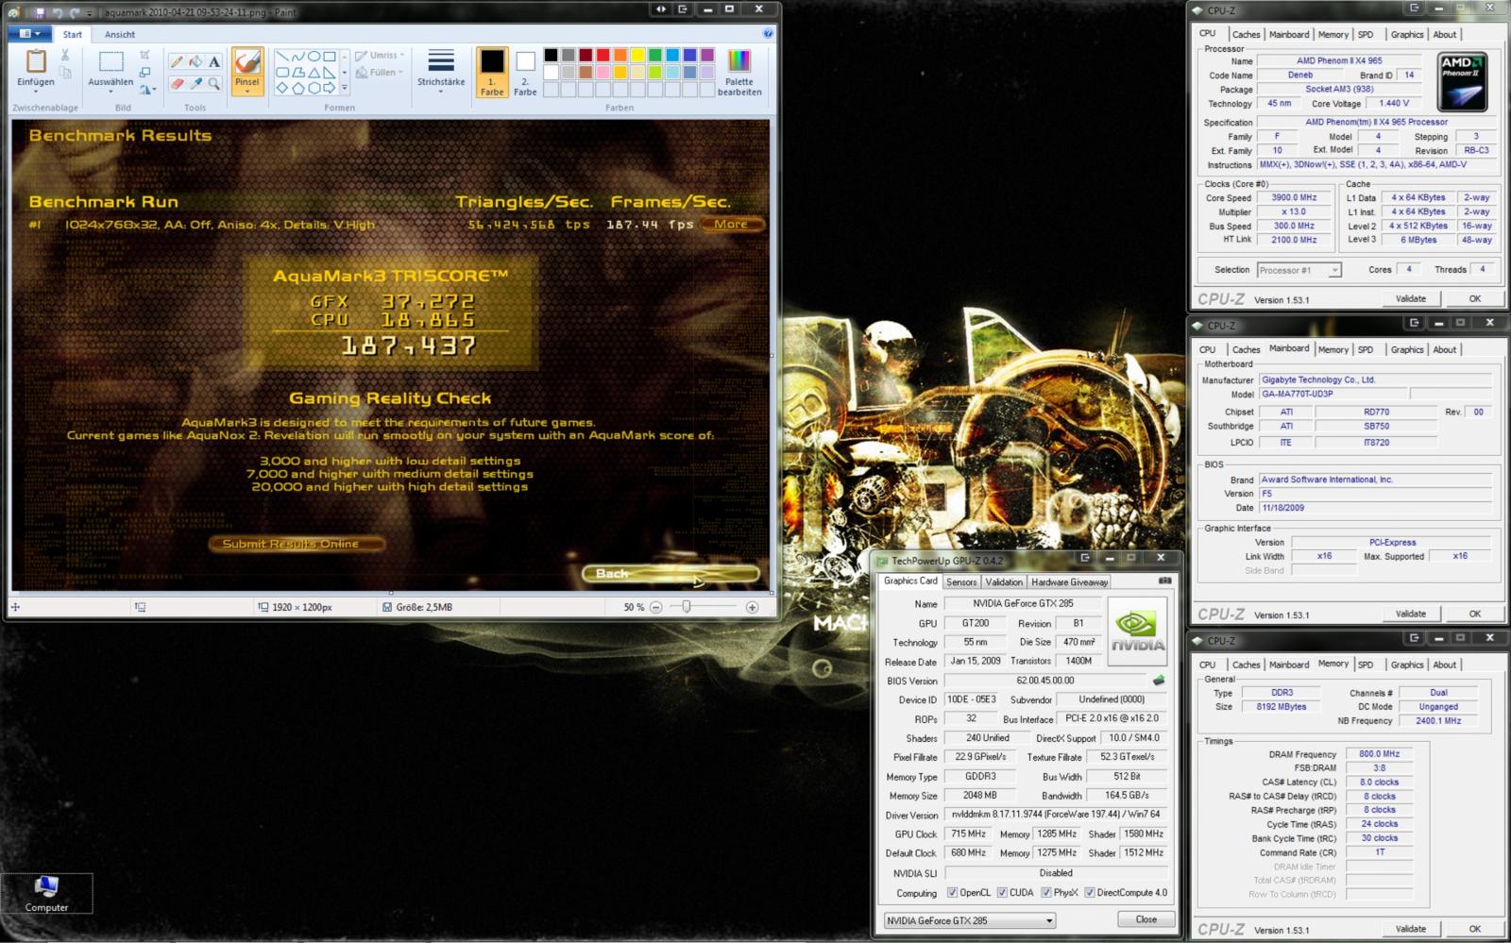
Task: Click the Back button in AquaMark image
Action: point(671,573)
